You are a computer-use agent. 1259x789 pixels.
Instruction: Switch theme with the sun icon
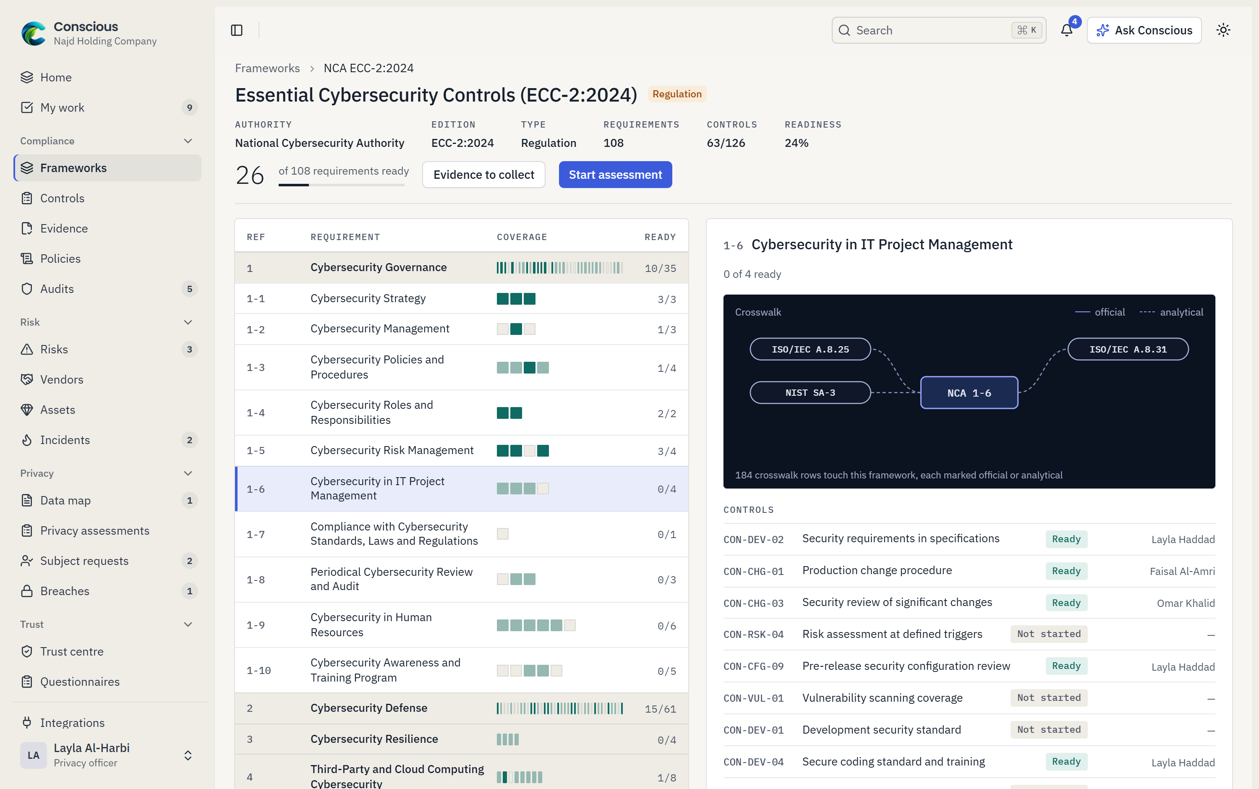pos(1223,30)
